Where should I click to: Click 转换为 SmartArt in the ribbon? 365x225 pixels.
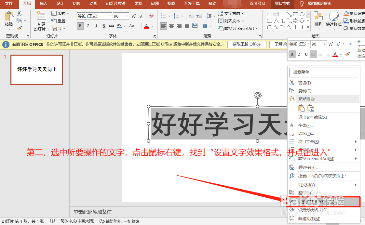coord(238,28)
